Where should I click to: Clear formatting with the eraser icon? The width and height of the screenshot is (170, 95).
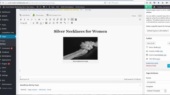(50, 23)
